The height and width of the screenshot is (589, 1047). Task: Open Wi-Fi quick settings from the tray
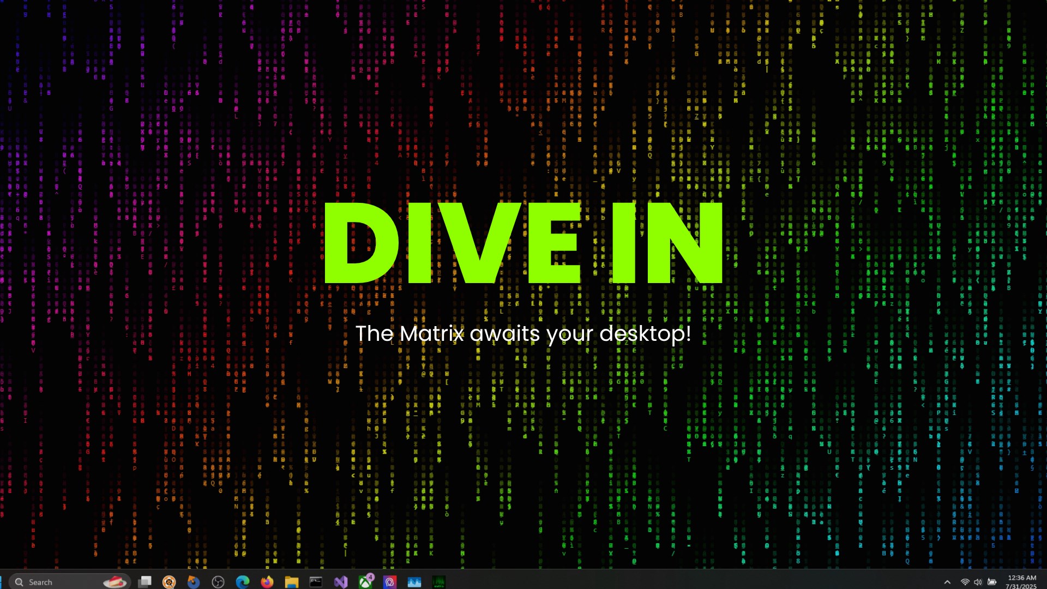966,582
